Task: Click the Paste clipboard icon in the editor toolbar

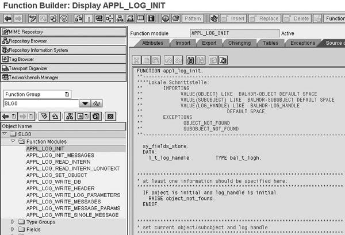Action: pyautogui.click(x=156, y=60)
